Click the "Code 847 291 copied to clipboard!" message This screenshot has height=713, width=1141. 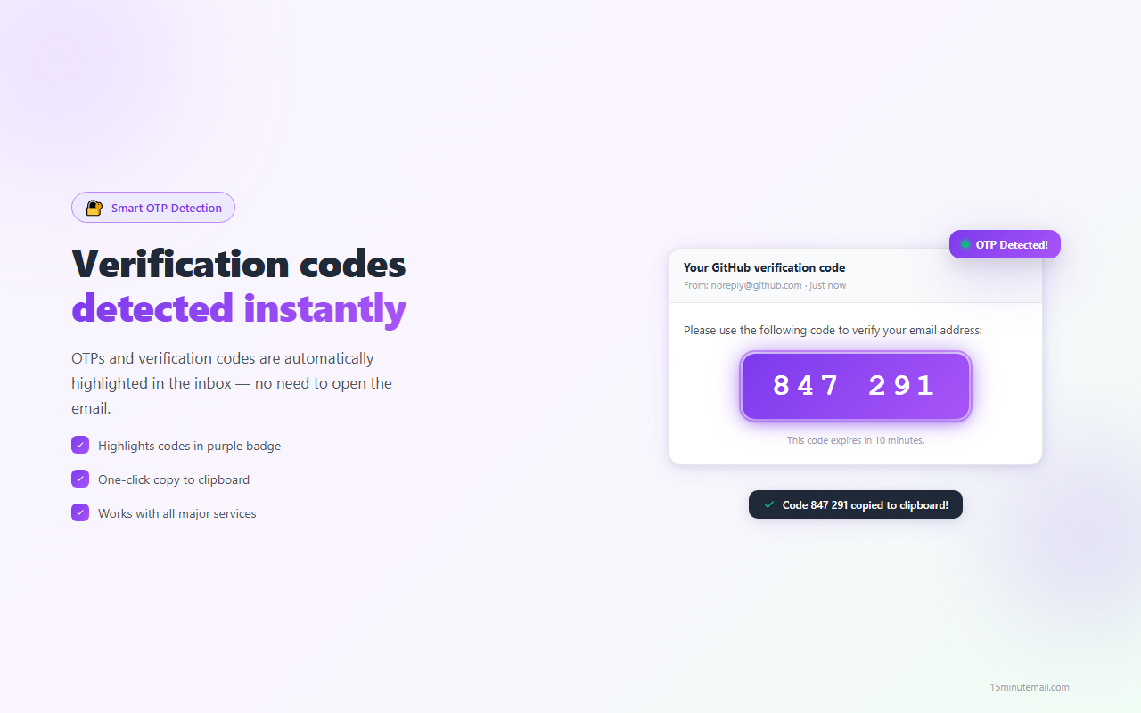[865, 504]
